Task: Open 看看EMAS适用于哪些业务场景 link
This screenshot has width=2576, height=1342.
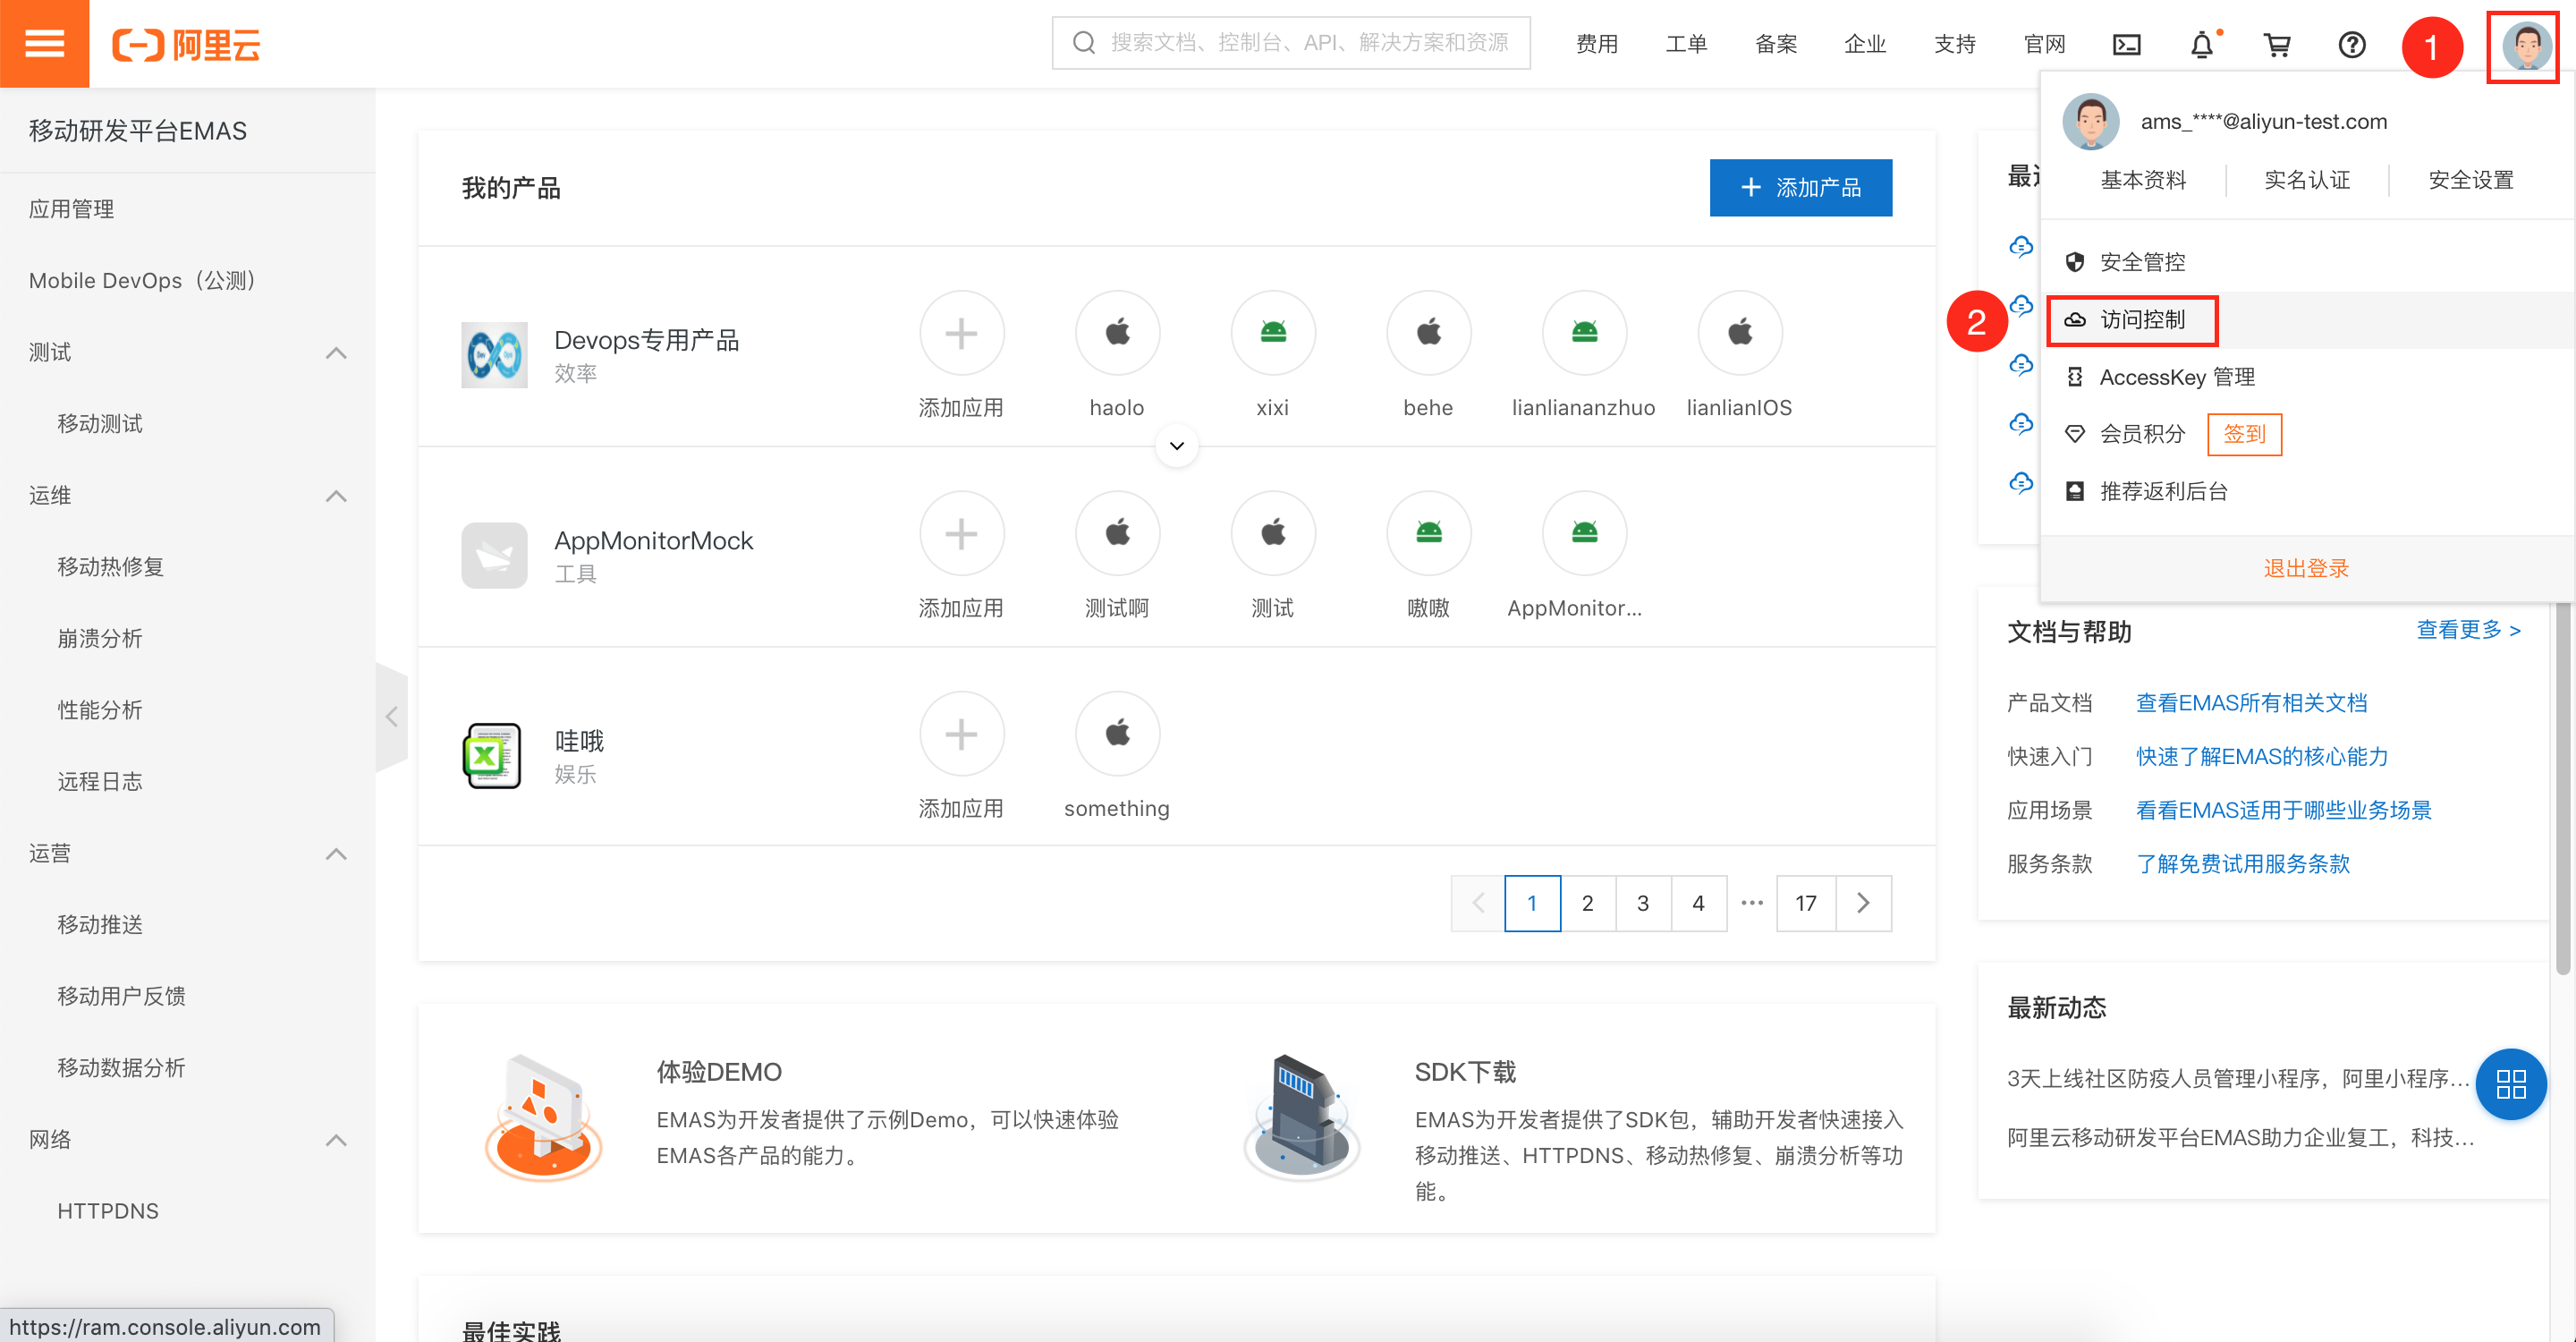Action: pyautogui.click(x=2283, y=810)
